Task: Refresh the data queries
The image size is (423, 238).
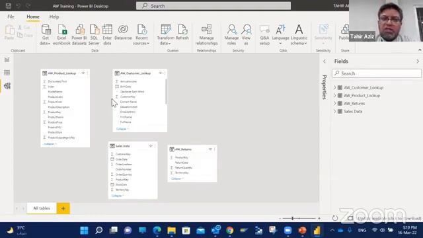Action: 182,32
